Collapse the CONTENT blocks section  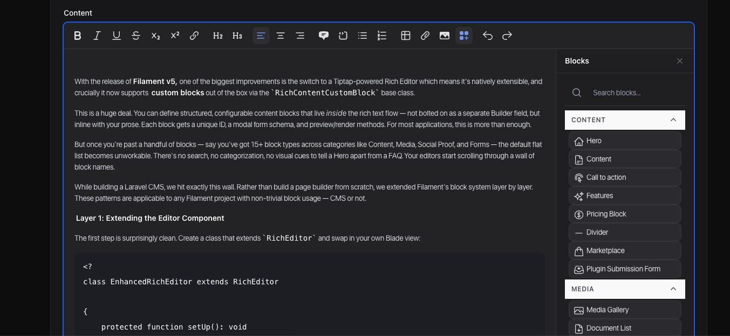(x=673, y=120)
